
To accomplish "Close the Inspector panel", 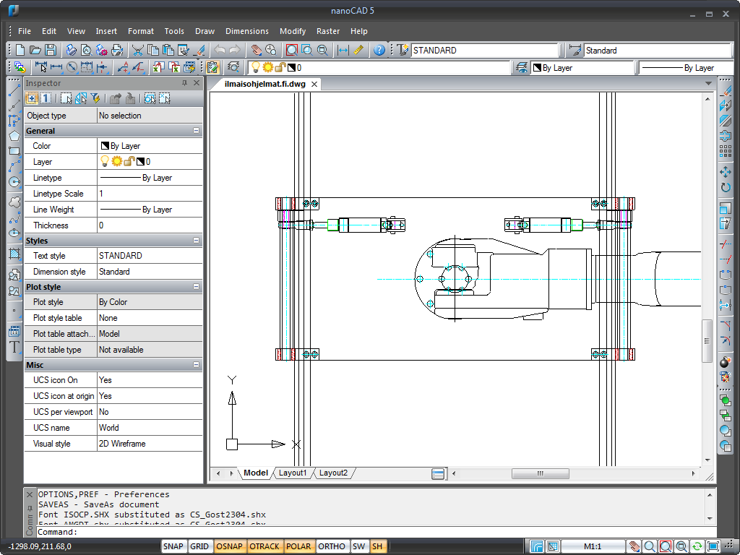I will (x=197, y=83).
